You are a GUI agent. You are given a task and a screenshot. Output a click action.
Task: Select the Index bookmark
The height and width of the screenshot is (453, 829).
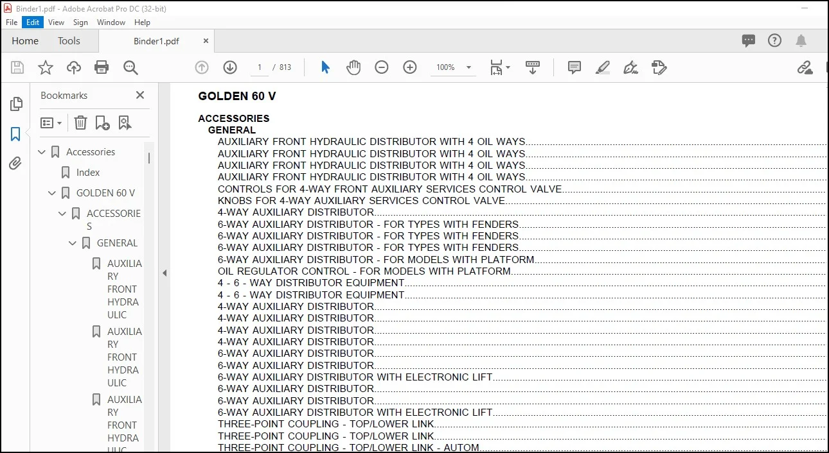[88, 173]
